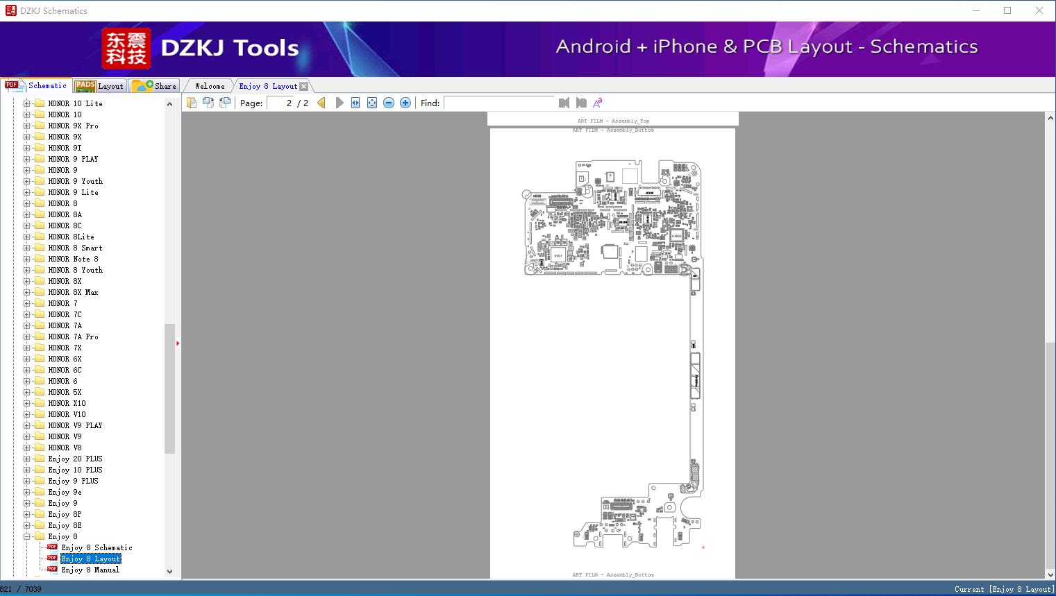Close the Enjoy 8 Layout tab
Viewport: 1056px width, 596px height.
(x=303, y=86)
